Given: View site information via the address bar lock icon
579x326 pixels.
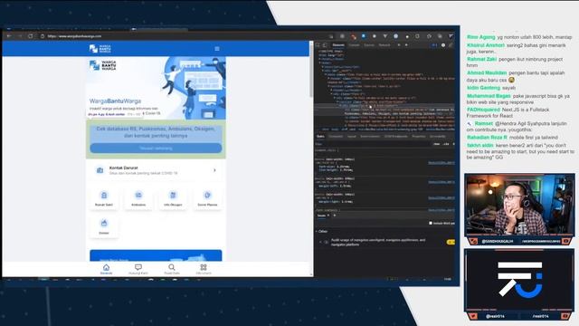Looking at the screenshot, I should click(43, 36).
